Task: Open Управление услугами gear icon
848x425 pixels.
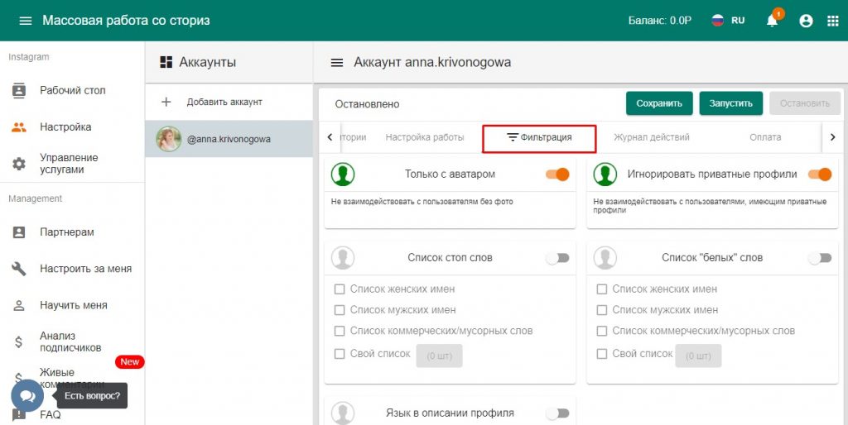Action: [x=19, y=164]
